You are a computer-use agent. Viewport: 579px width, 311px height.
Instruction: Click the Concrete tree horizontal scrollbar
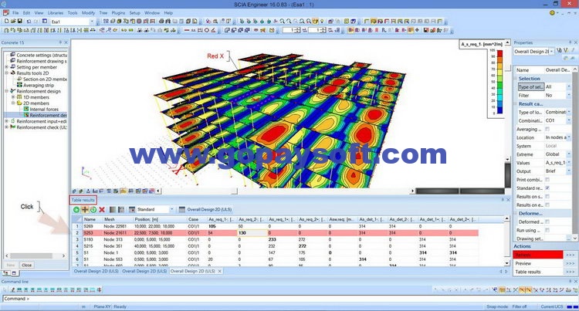35,255
